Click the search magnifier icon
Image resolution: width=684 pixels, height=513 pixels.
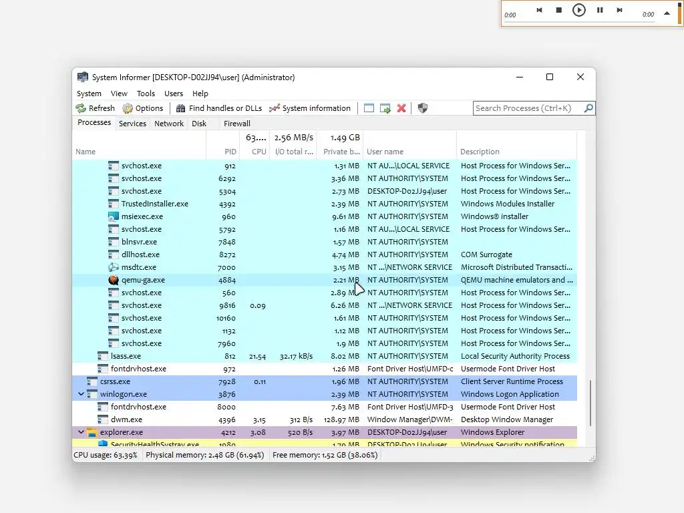(x=588, y=108)
